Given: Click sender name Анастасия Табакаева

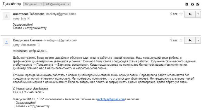Looking at the screenshot, I should click(29, 14).
